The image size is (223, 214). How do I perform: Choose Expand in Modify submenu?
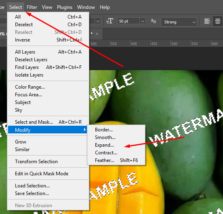[116, 145]
